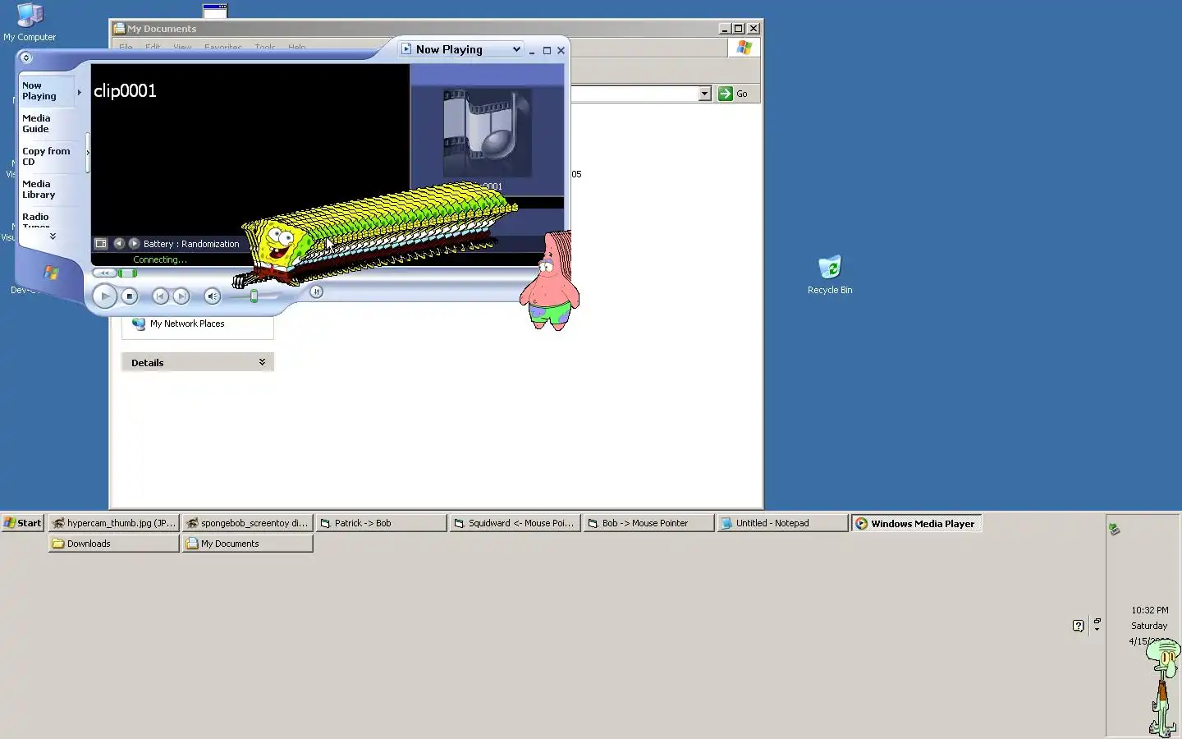The height and width of the screenshot is (739, 1182).
Task: Switch to My Documents taskbar button
Action: coord(247,544)
